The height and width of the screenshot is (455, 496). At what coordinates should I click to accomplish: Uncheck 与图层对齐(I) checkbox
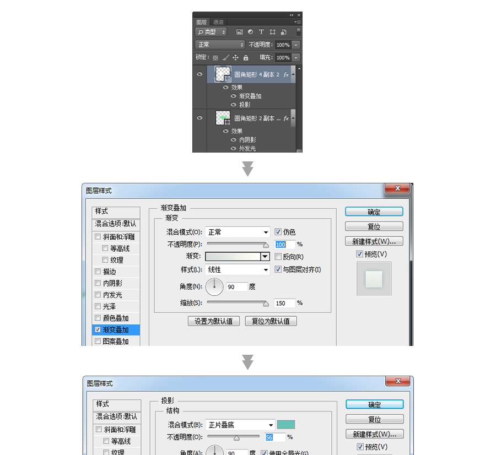click(278, 269)
